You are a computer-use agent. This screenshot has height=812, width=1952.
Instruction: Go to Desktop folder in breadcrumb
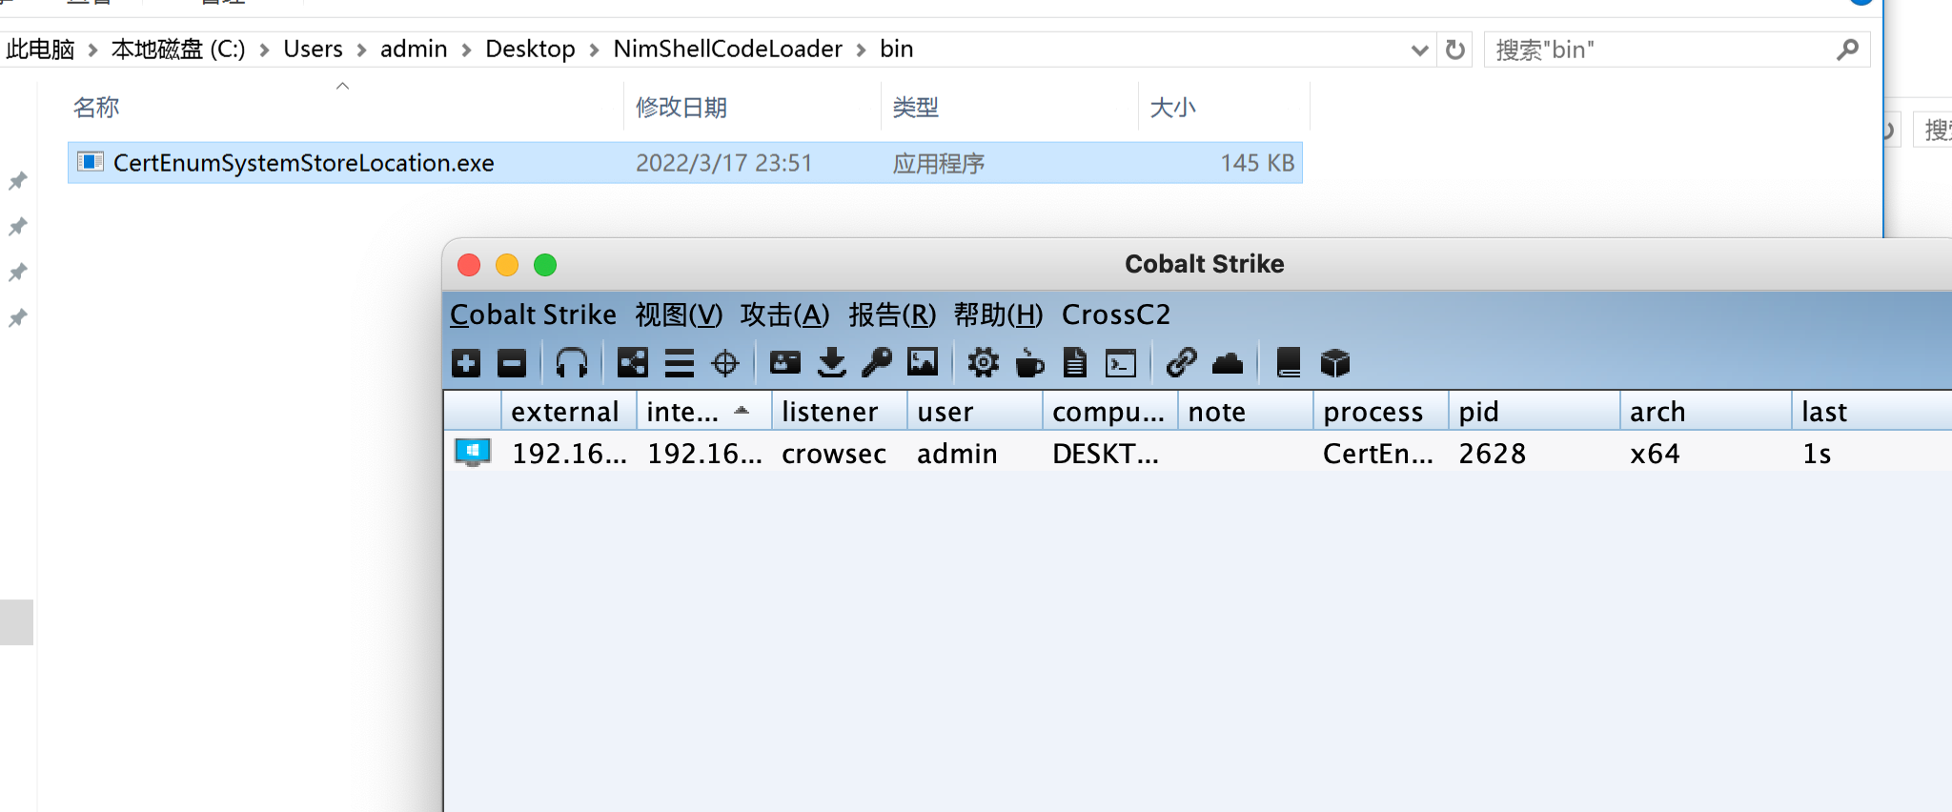point(530,50)
